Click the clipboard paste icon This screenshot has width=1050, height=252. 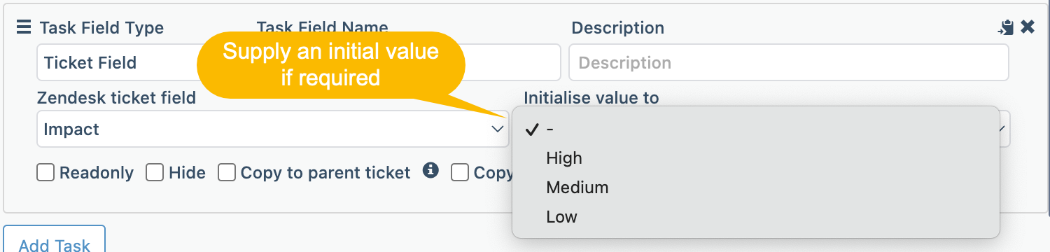pyautogui.click(x=1006, y=27)
